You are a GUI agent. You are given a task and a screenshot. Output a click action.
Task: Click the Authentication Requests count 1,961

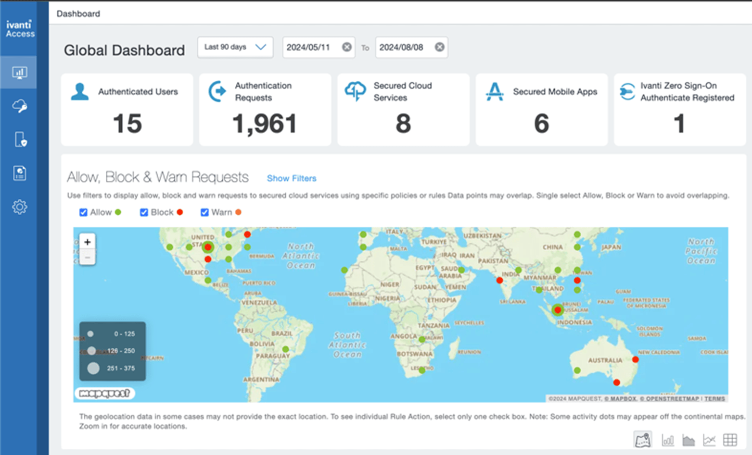(x=265, y=124)
